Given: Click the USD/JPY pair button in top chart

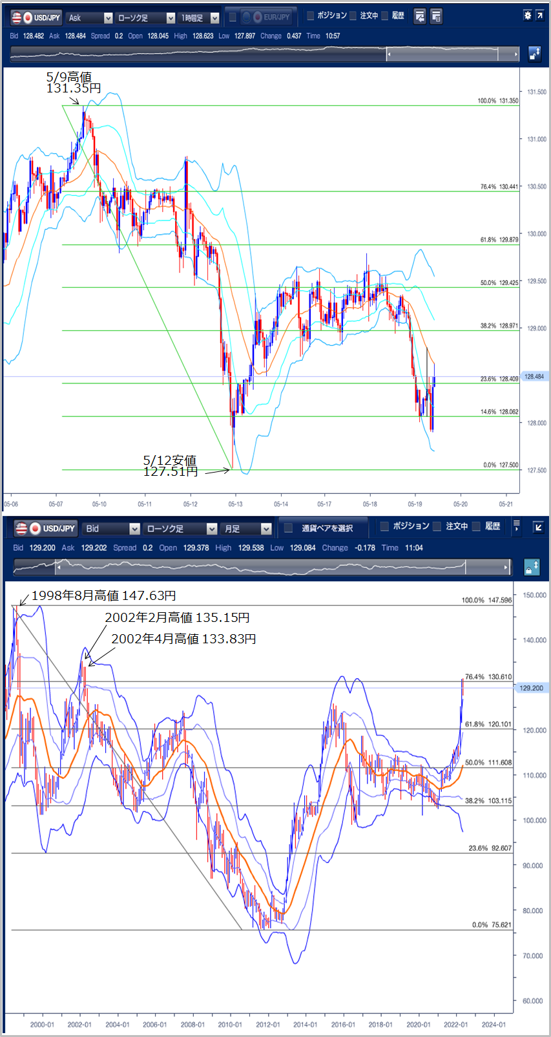Looking at the screenshot, I should coord(36,17).
